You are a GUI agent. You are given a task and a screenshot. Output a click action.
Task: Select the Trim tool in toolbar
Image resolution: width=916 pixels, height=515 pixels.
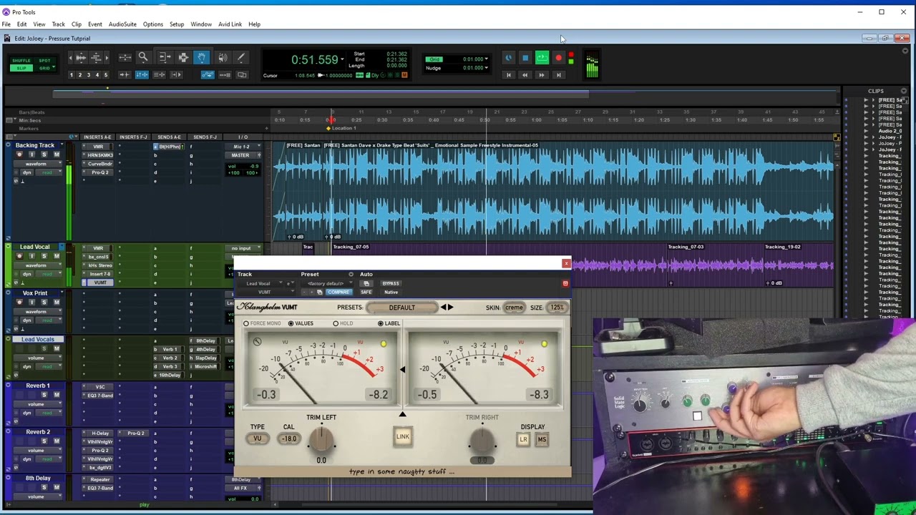[x=165, y=58]
